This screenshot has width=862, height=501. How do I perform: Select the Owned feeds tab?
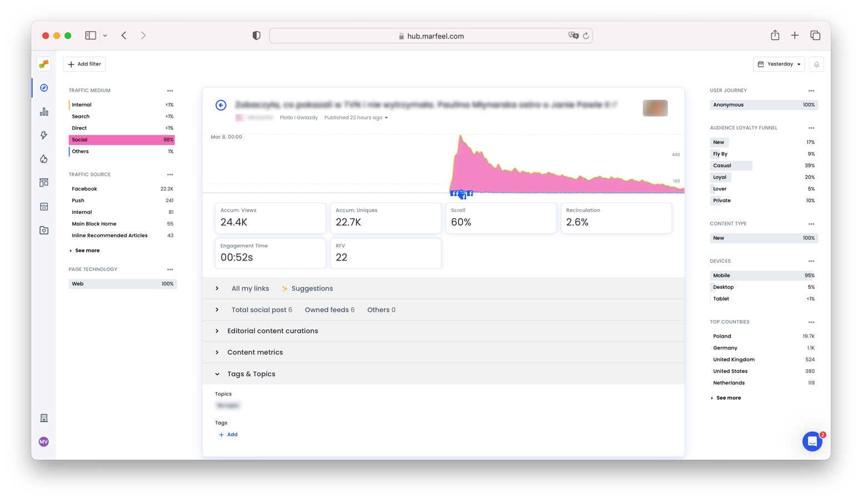pyautogui.click(x=329, y=310)
